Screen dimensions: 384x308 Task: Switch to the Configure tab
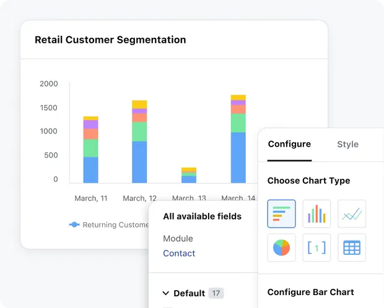click(x=289, y=144)
